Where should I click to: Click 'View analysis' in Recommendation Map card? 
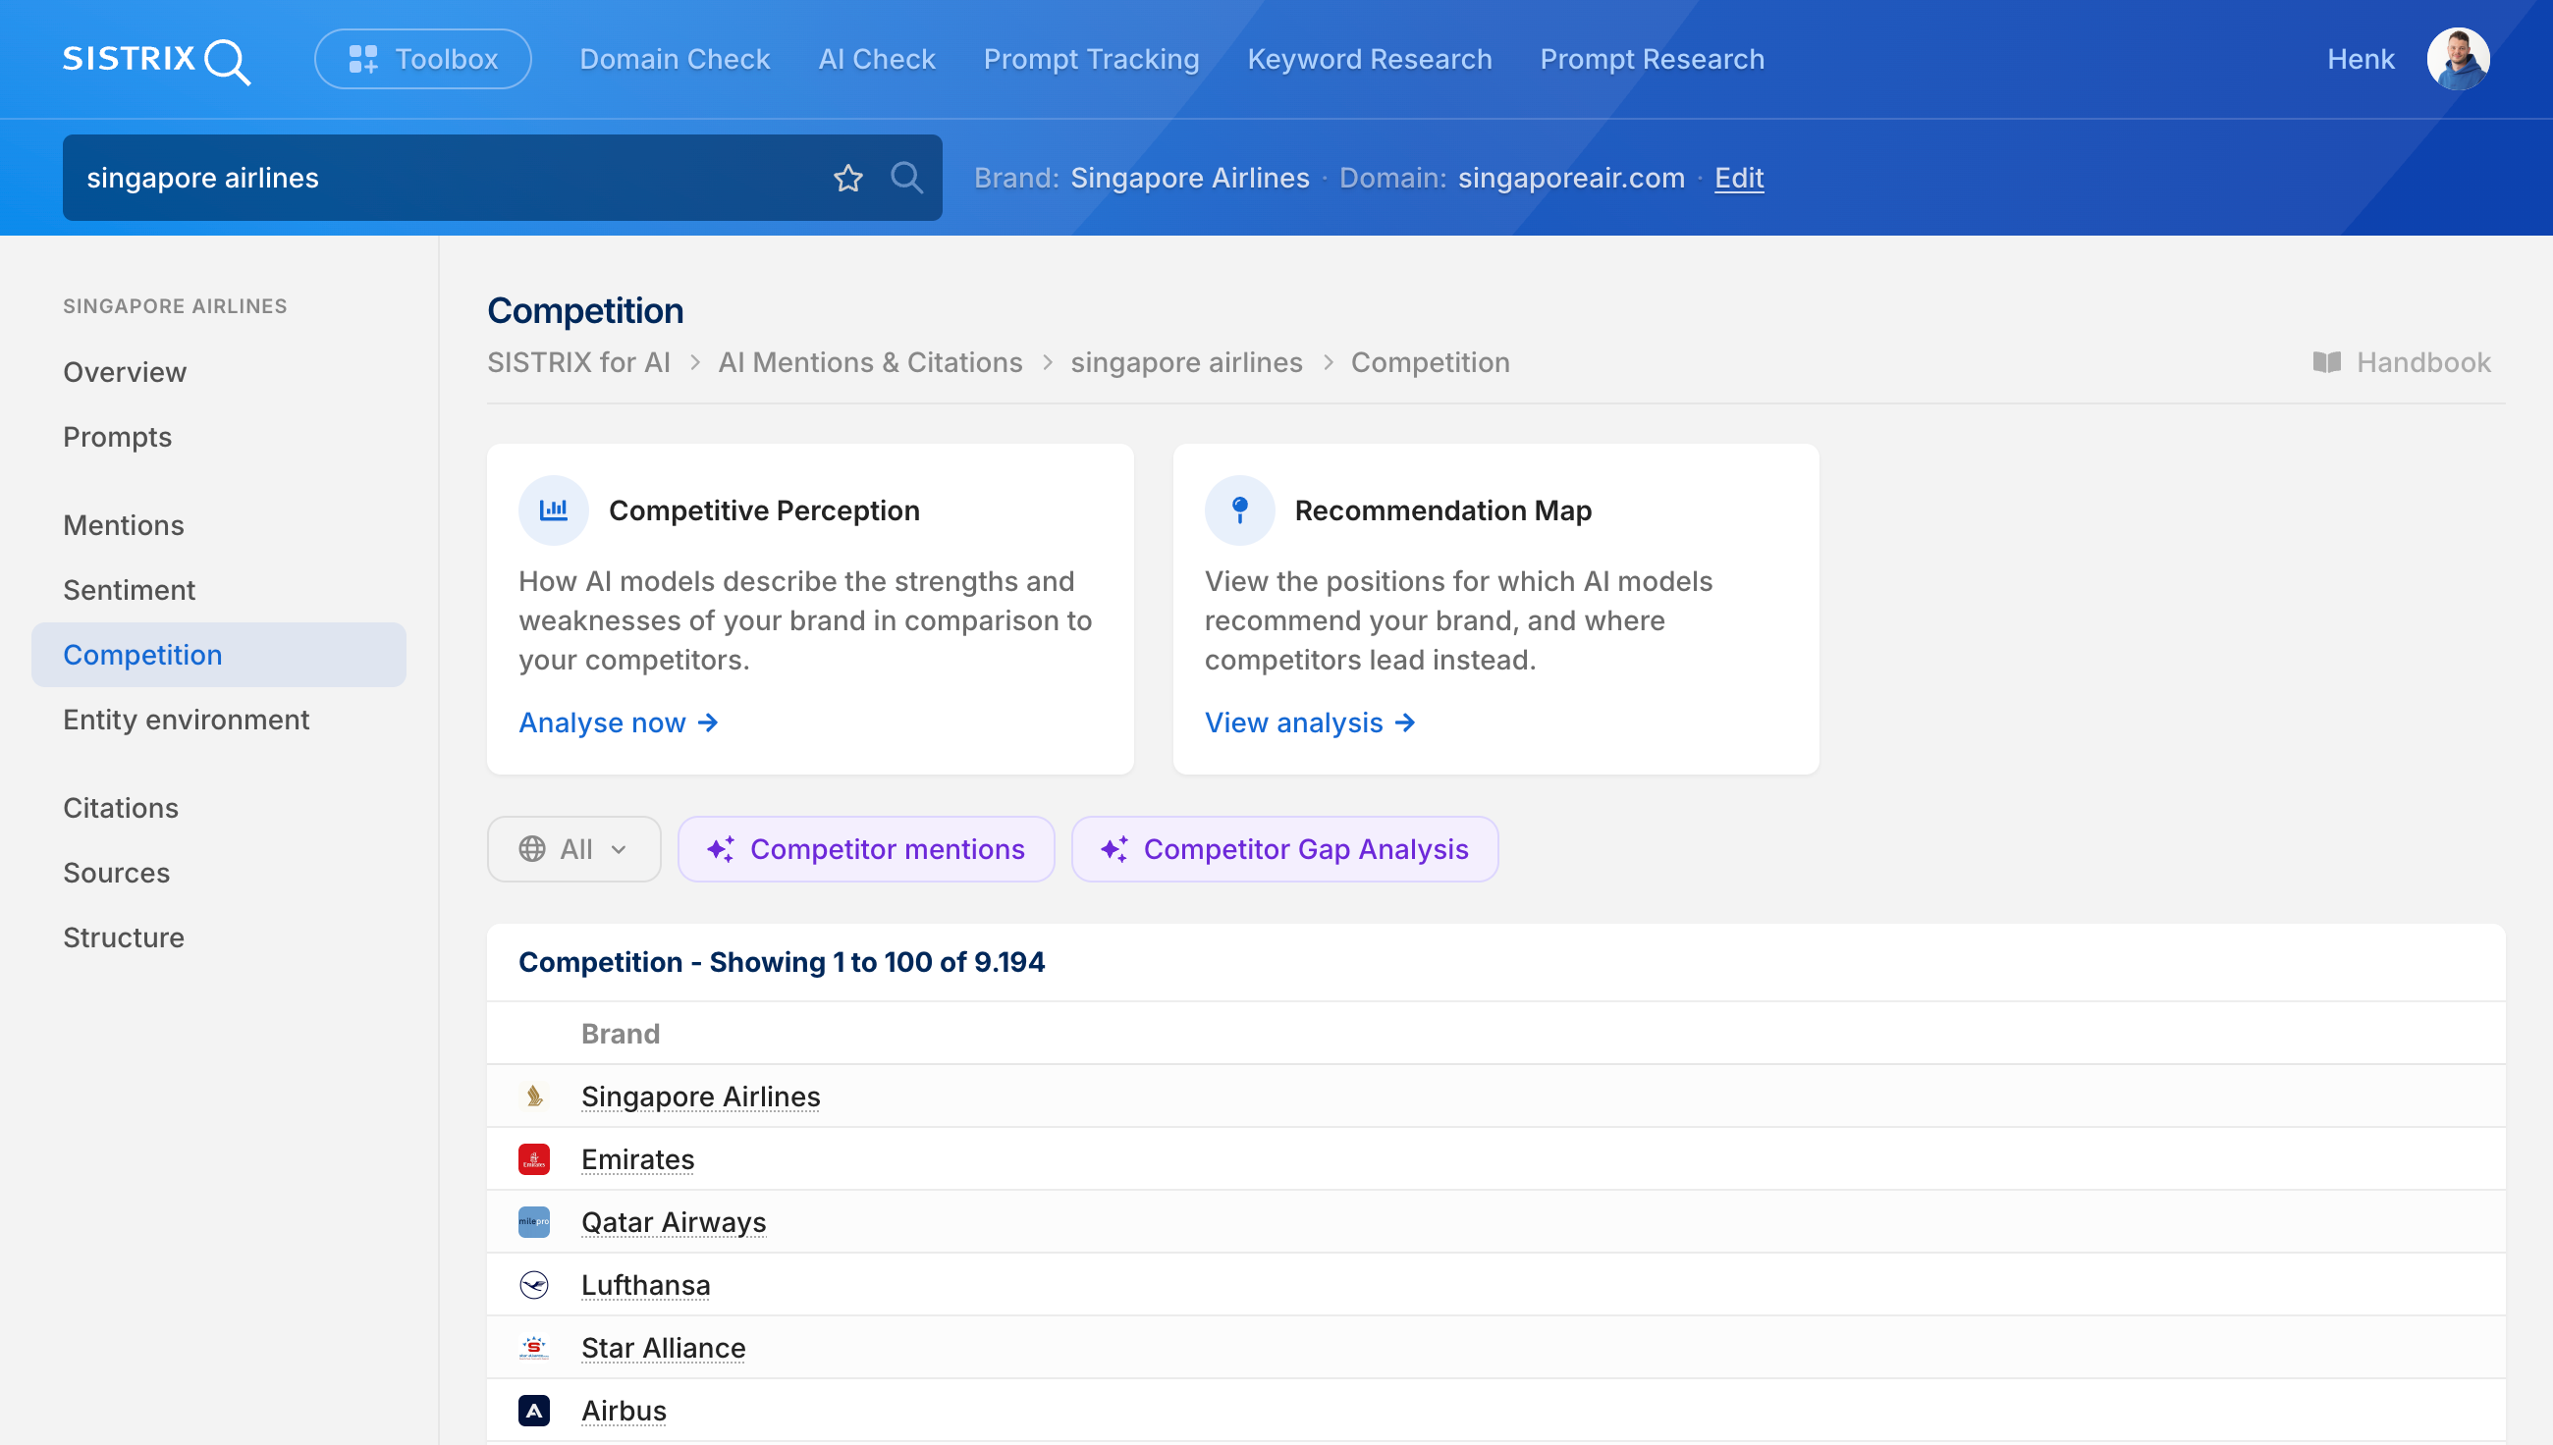[x=1310, y=722]
